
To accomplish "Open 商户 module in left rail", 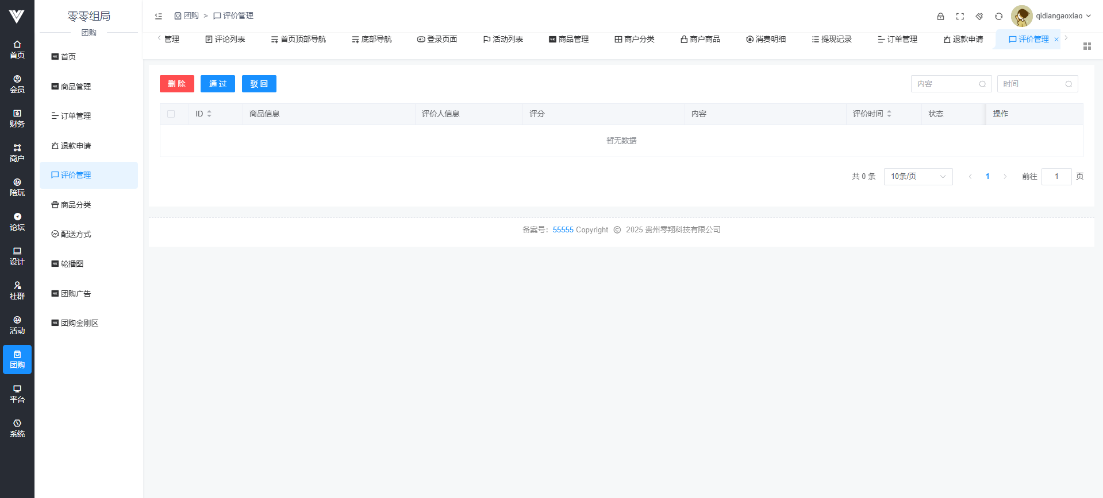I will click(x=17, y=153).
